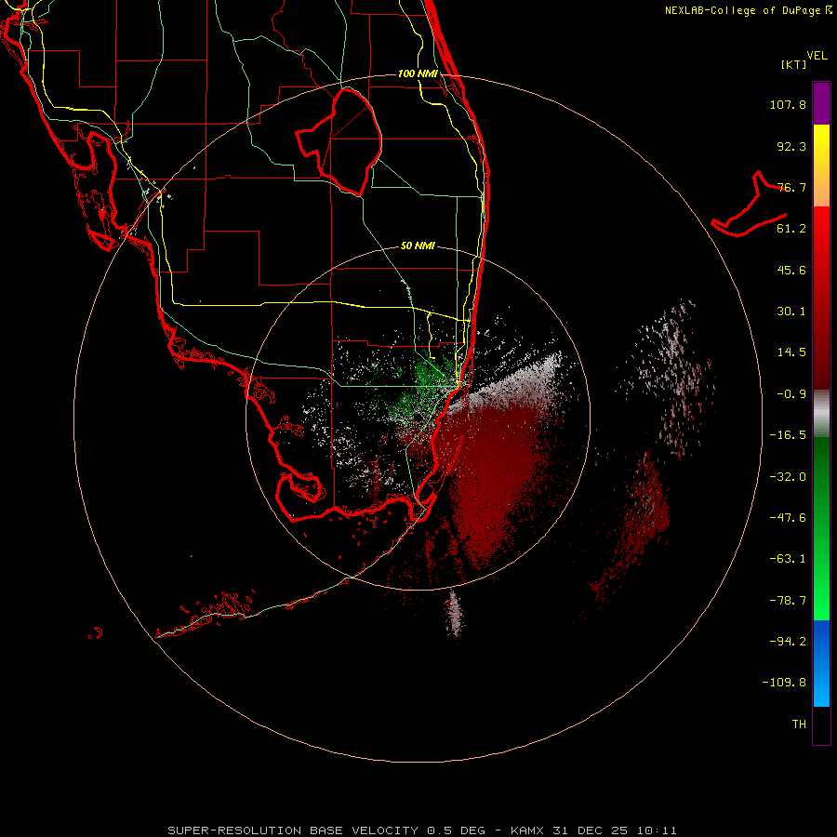The image size is (837, 837).
Task: Click the 14.5 velocity scale value
Action: (x=791, y=352)
